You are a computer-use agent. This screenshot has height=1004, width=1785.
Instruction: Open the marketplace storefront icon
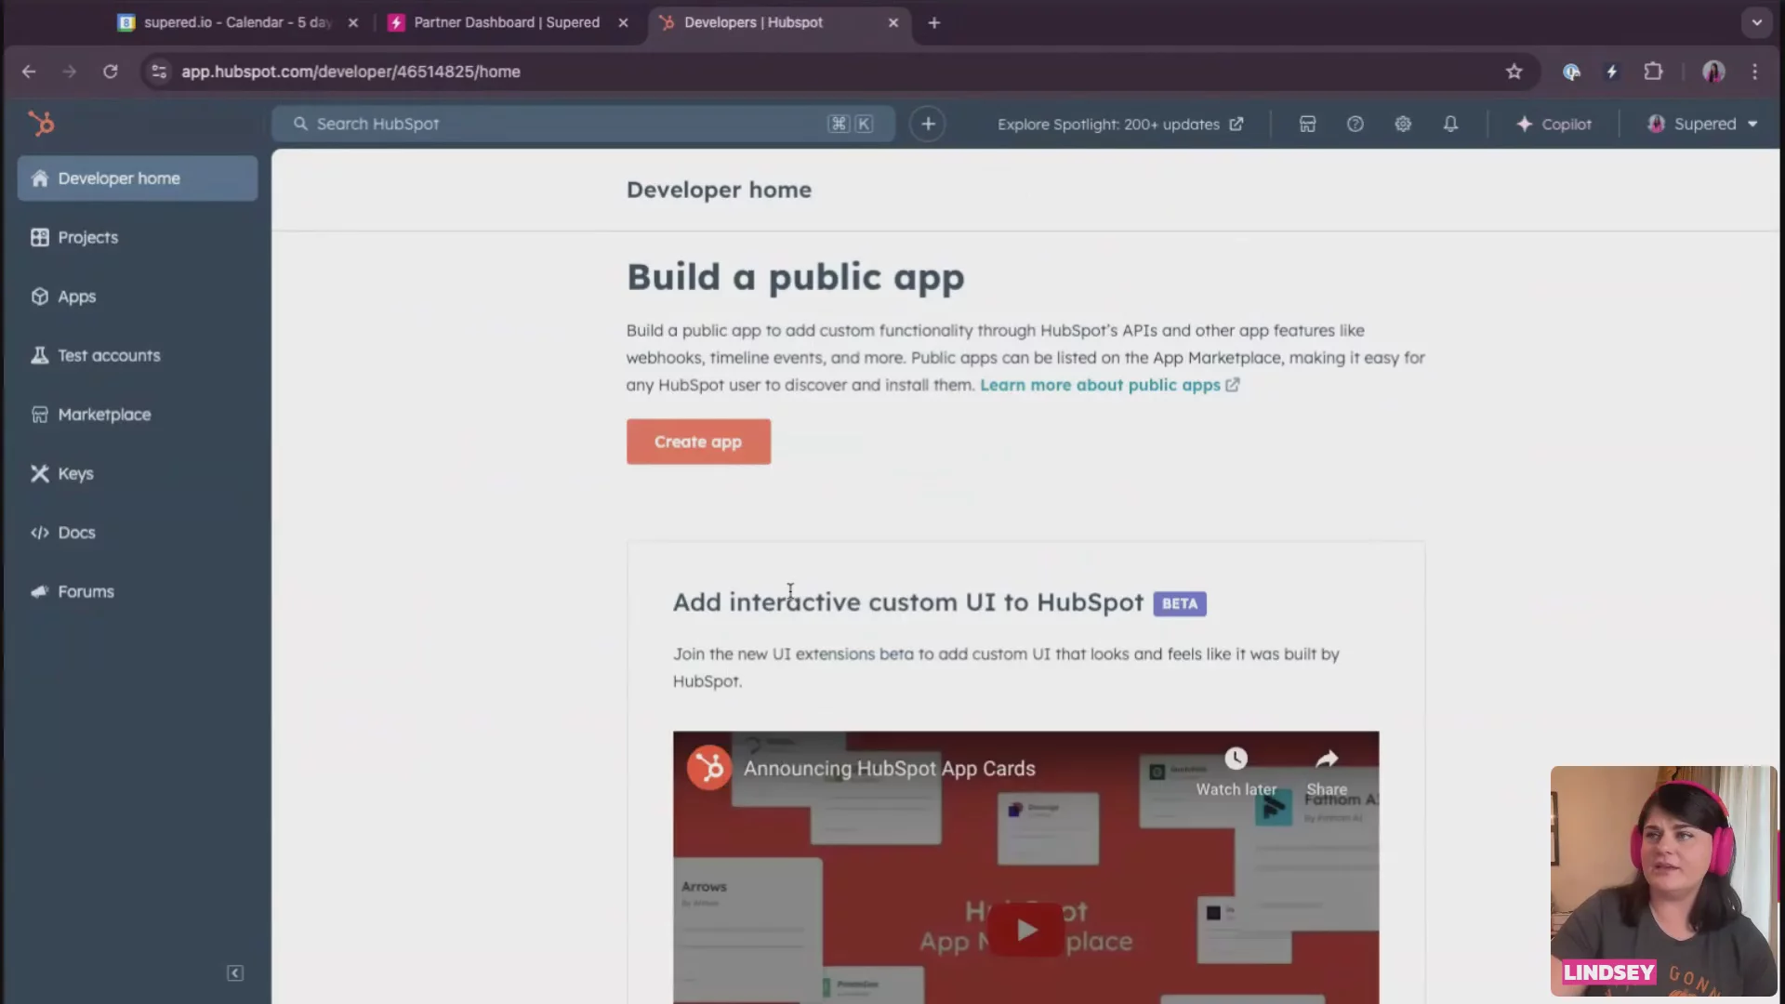1307,124
